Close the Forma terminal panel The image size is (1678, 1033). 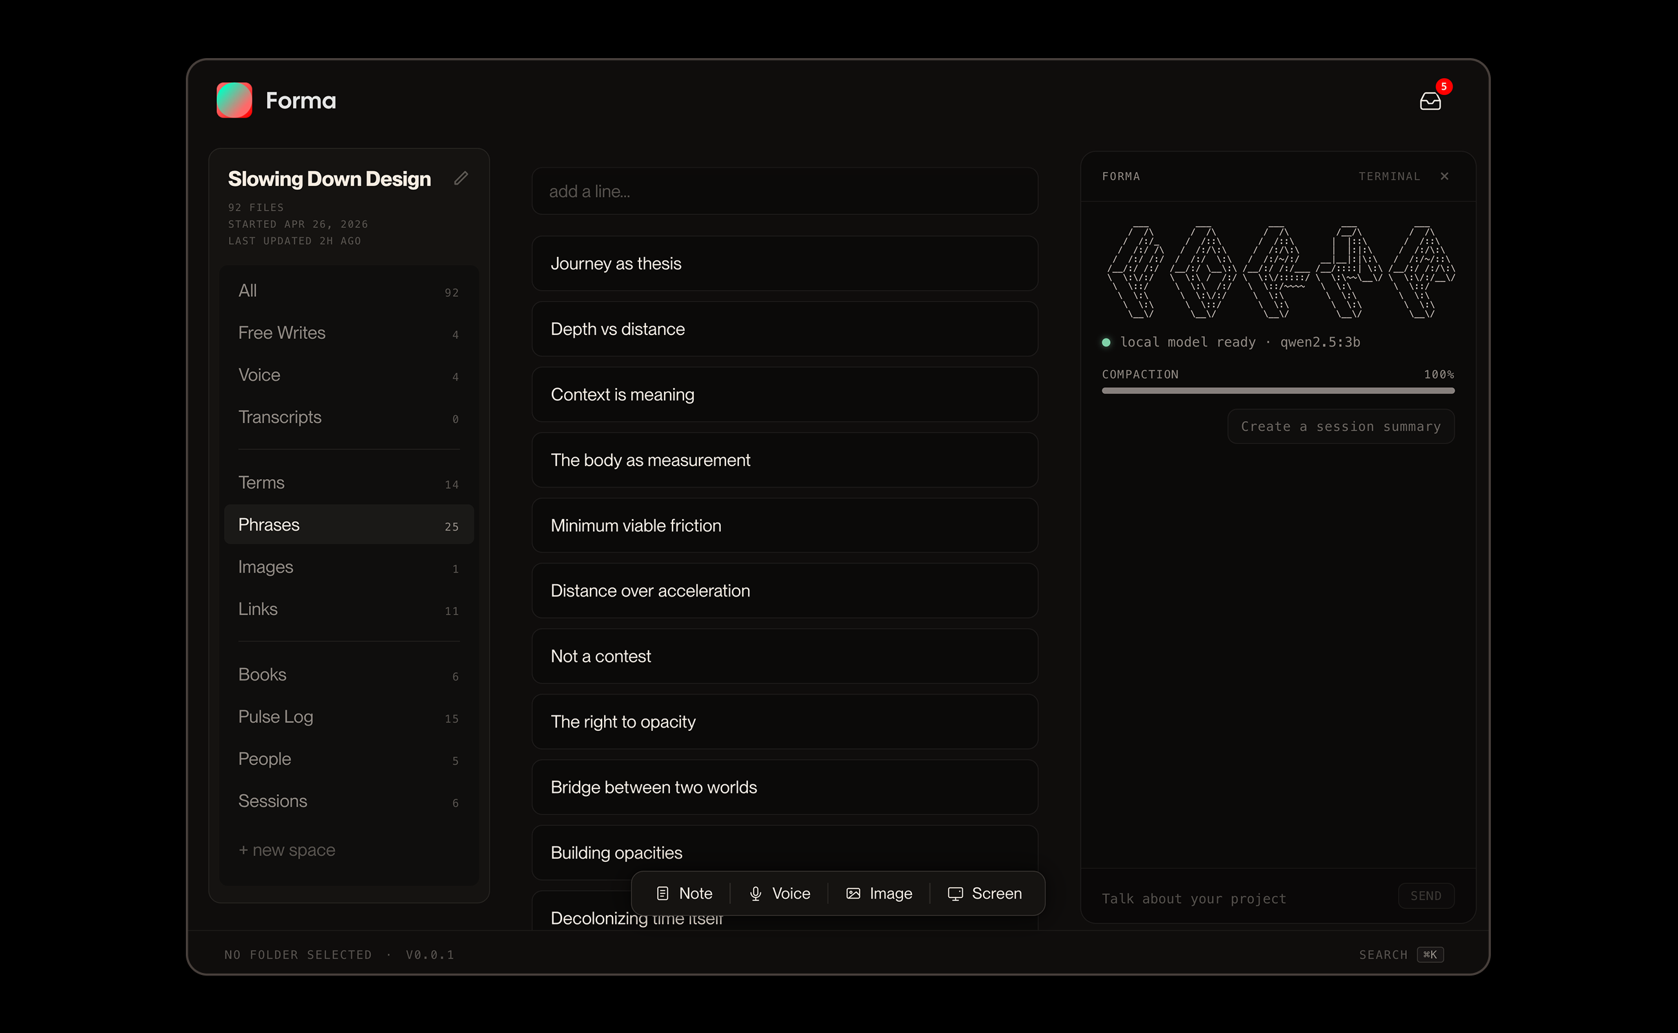pyautogui.click(x=1444, y=176)
